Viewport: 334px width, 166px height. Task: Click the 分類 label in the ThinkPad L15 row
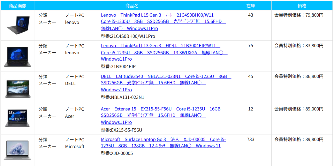click(x=43, y=15)
